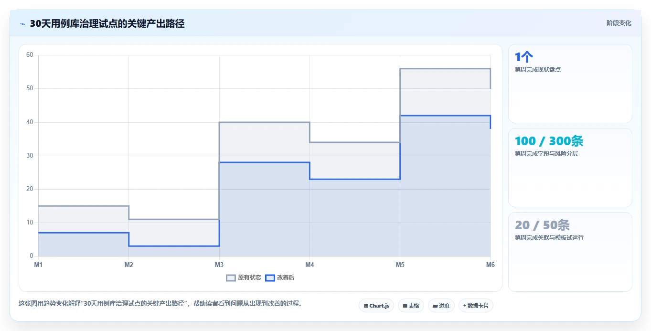Viewport: 651px width, 331px height.
Task: Select the 100 / 300条 metric value
Action: tap(549, 141)
